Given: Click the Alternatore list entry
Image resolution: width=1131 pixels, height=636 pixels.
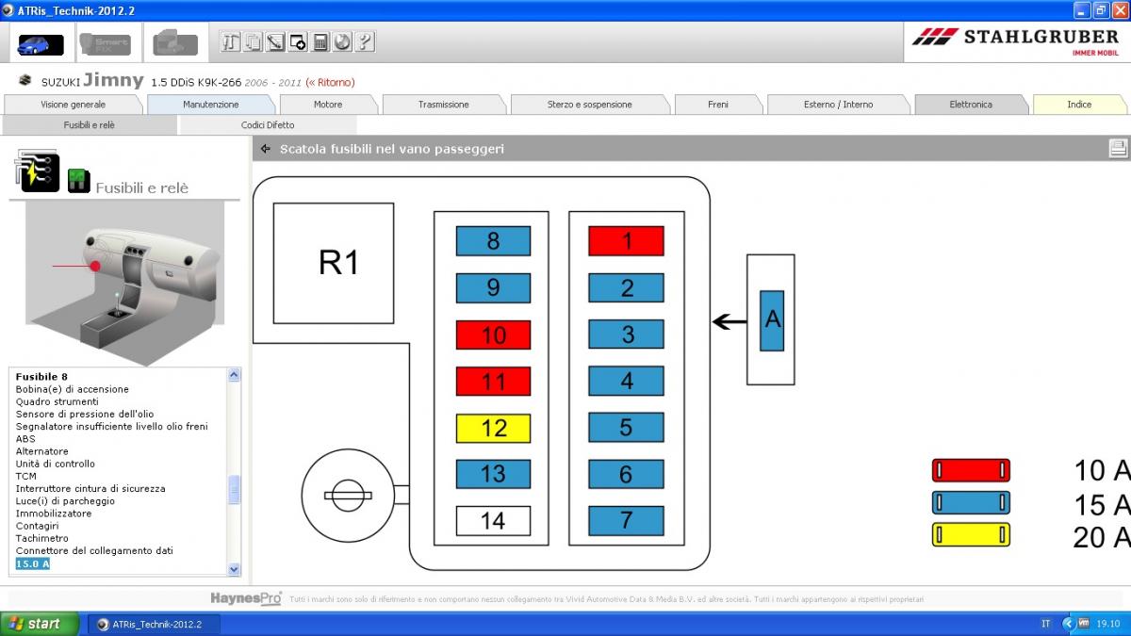Looking at the screenshot, I should click(42, 451).
